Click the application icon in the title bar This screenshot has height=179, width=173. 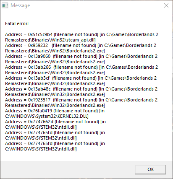coord(5,5)
